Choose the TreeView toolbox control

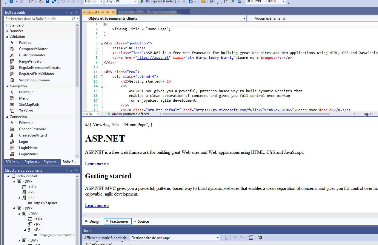pyautogui.click(x=26, y=111)
